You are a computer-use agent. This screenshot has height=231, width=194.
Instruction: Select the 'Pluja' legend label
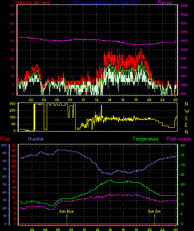click(5, 139)
